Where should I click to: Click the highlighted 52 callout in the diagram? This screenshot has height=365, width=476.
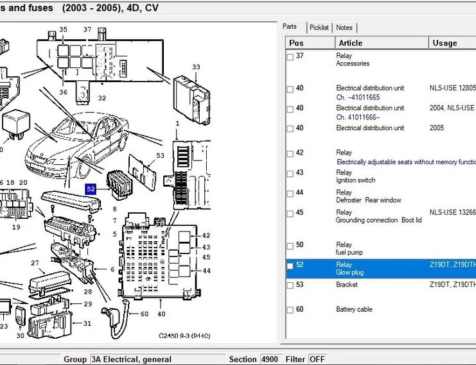[91, 189]
